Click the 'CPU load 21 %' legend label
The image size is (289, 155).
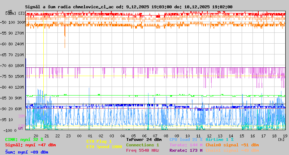tap(186, 139)
